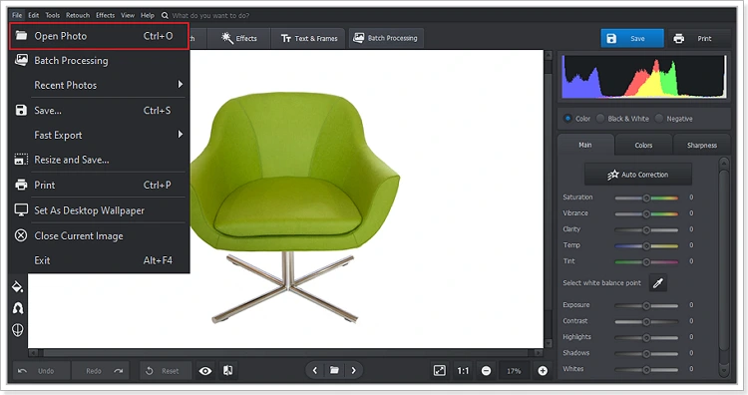Go to next photo with right arrow
Image resolution: width=748 pixels, height=395 pixels.
(353, 371)
